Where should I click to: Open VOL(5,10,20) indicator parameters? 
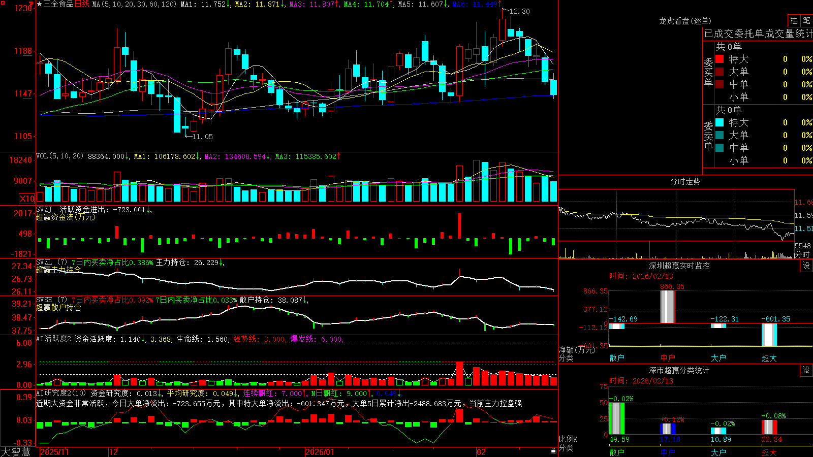coord(59,156)
